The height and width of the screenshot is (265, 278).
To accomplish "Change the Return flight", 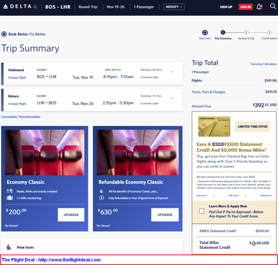I will pos(17,104).
